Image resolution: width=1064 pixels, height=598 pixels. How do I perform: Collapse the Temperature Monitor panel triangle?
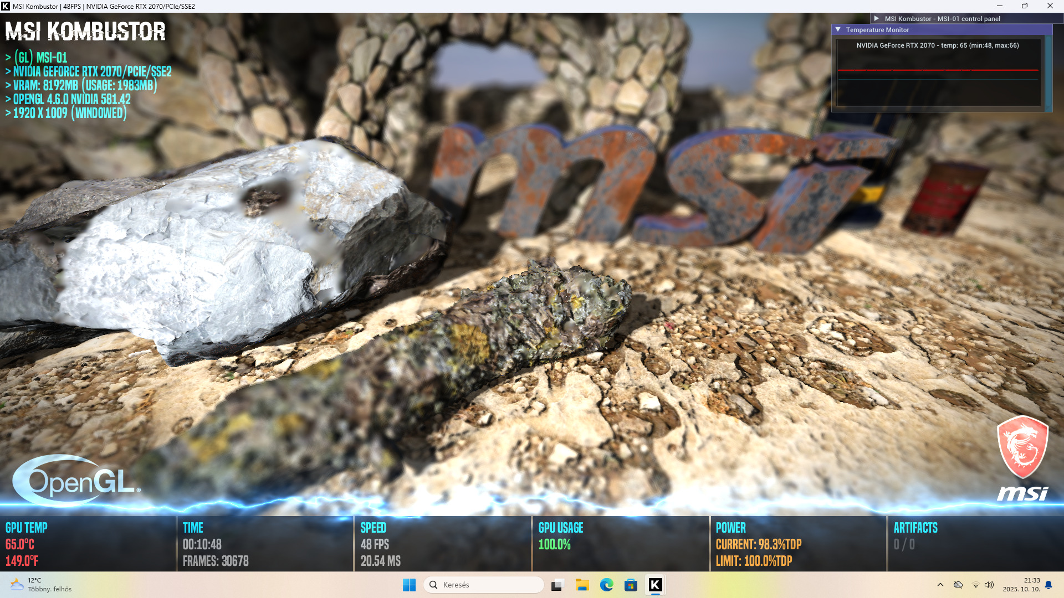point(838,30)
